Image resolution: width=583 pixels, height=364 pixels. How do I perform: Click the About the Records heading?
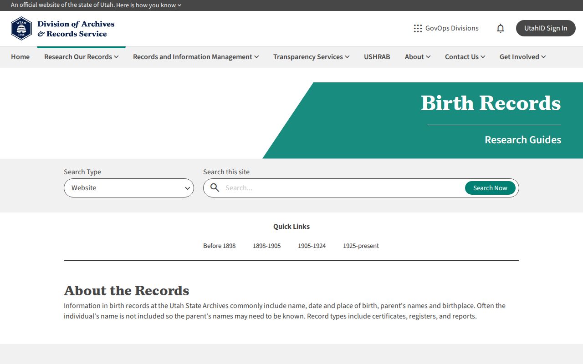(127, 290)
